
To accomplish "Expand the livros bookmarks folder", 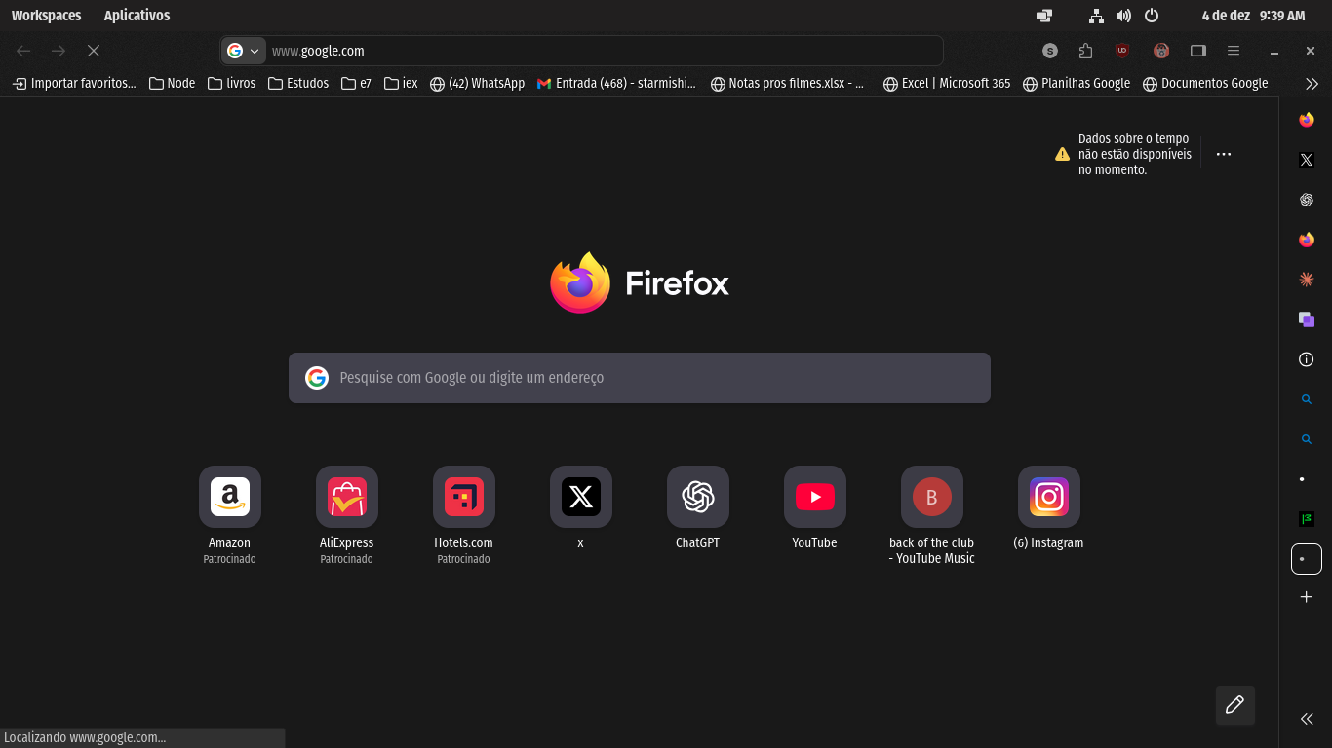I will (232, 84).
